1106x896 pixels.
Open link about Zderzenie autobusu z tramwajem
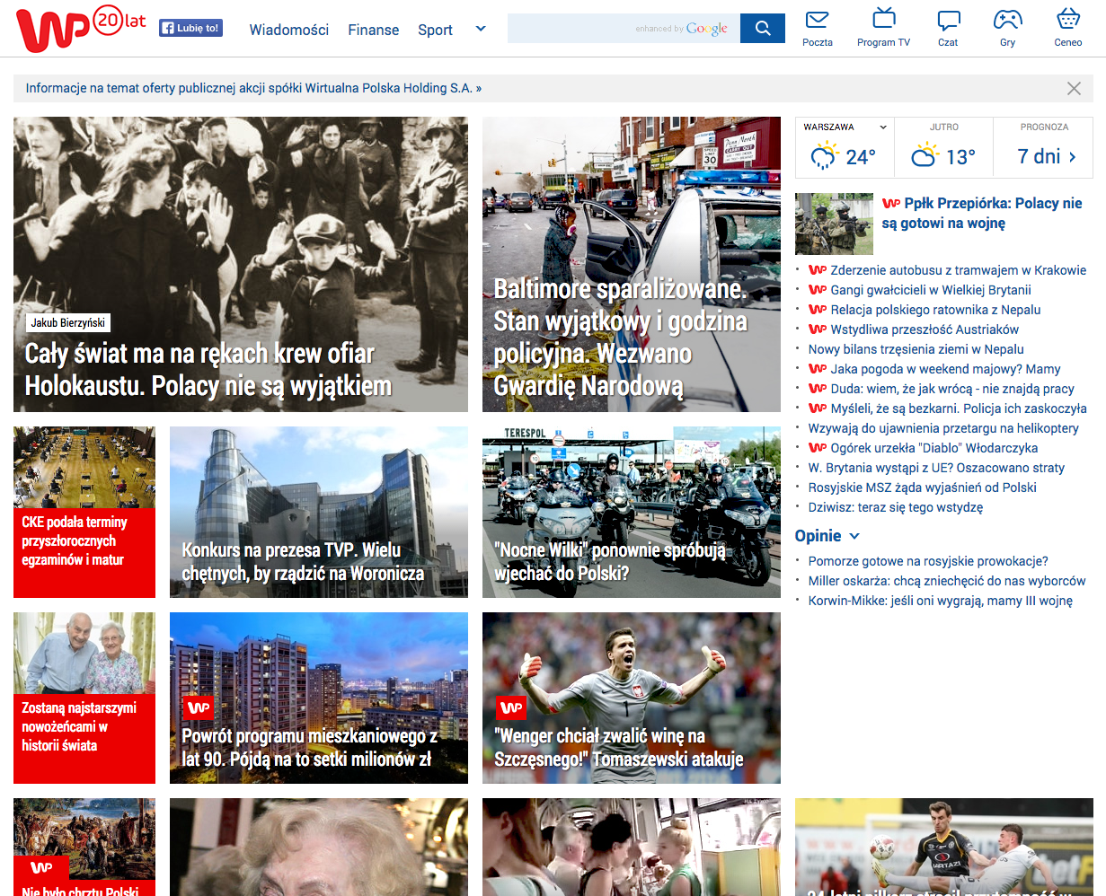958,270
